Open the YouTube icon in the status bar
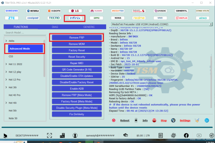This screenshot has width=215, height=143. pos(199,135)
